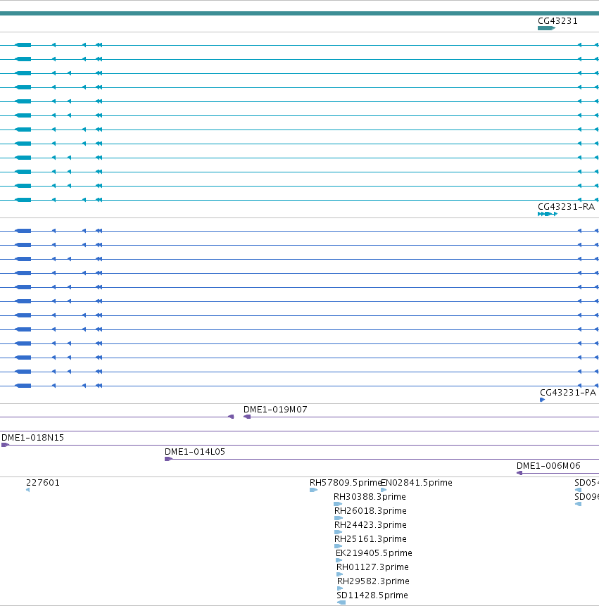
Task: Select the DME1-006M06 label
Action: (x=548, y=466)
